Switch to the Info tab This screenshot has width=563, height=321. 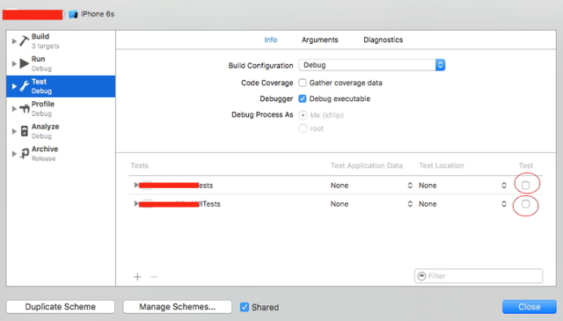pyautogui.click(x=271, y=40)
